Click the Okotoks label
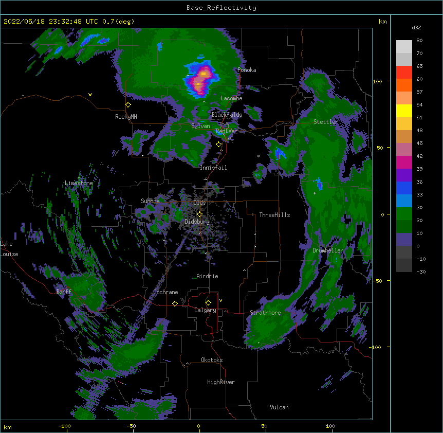Screen dimensions: 443x433 pyautogui.click(x=212, y=360)
